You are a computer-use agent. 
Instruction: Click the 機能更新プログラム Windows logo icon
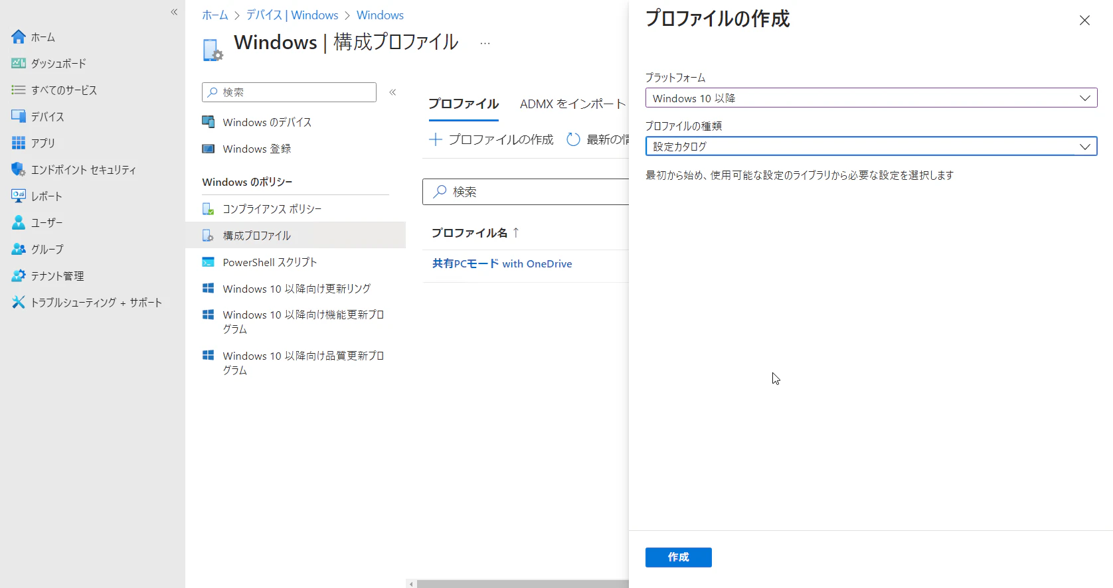[x=209, y=315]
